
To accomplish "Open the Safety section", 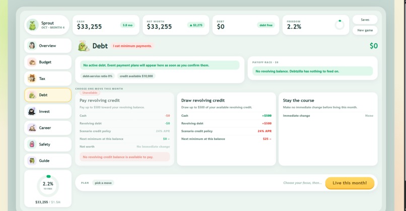I will (x=48, y=144).
